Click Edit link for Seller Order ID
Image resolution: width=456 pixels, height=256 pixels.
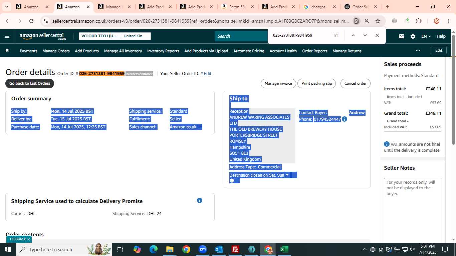pyautogui.click(x=208, y=74)
